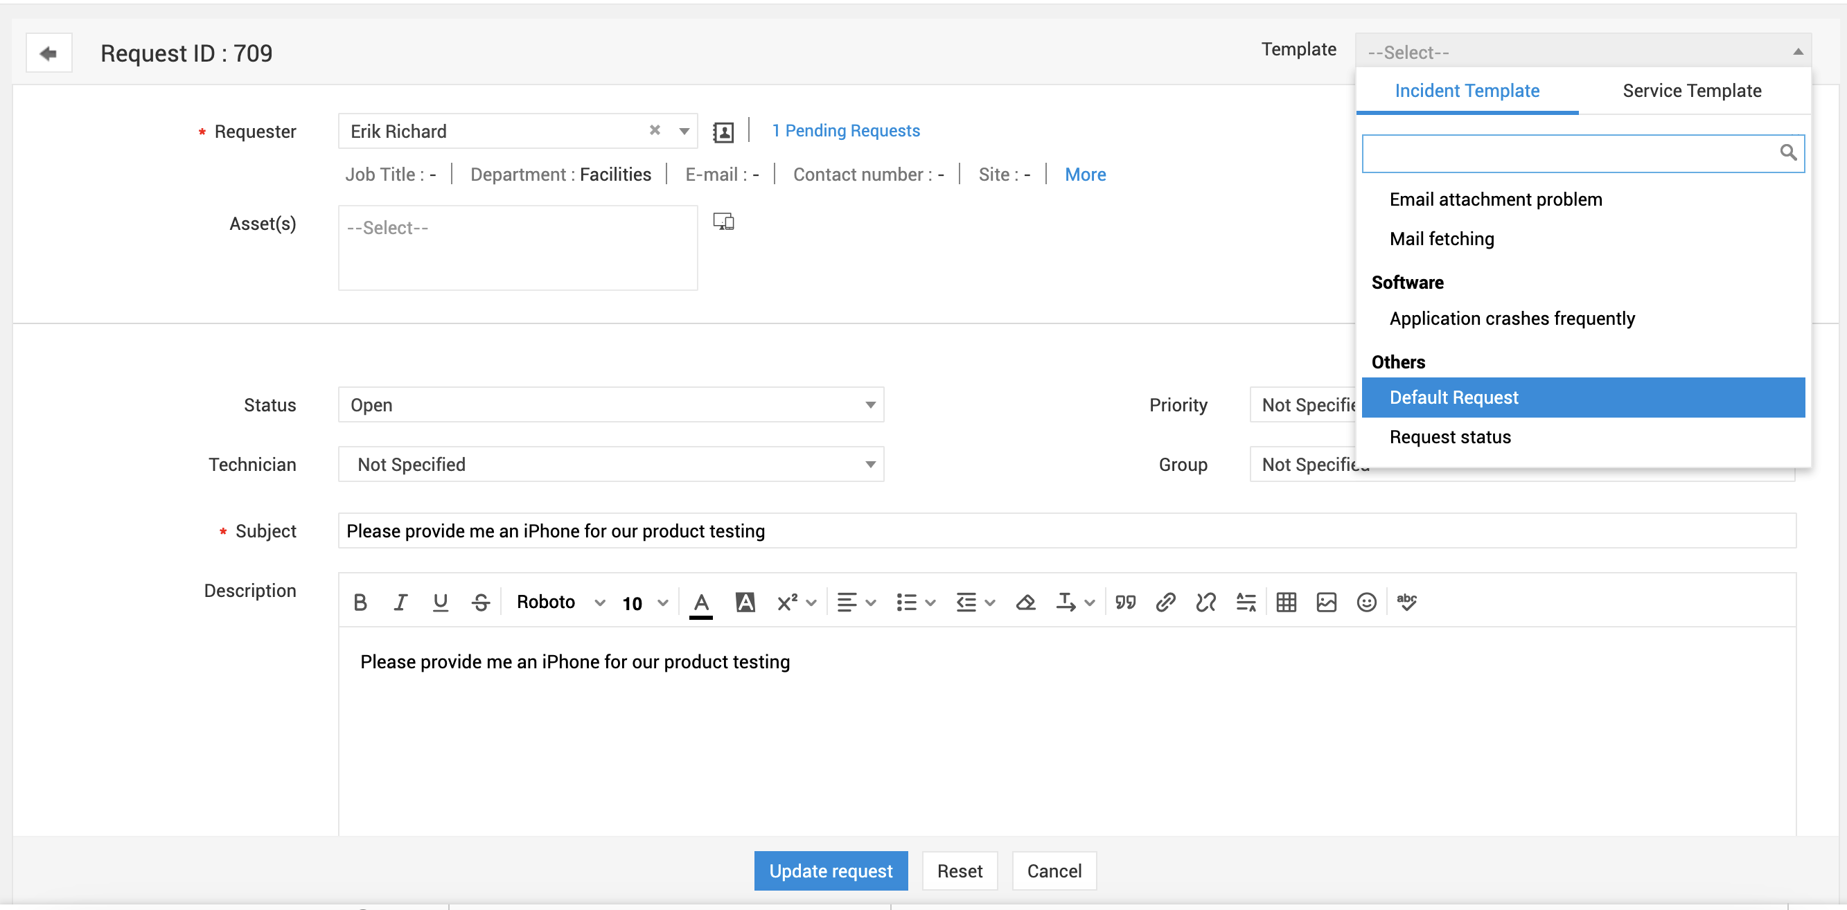The image size is (1847, 910).
Task: Switch to the Service Template tab
Action: 1692,91
